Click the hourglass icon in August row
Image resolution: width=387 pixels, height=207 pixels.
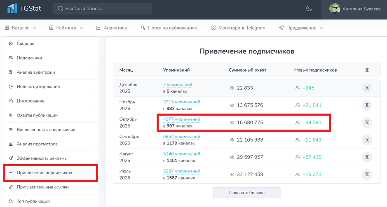pyautogui.click(x=367, y=157)
